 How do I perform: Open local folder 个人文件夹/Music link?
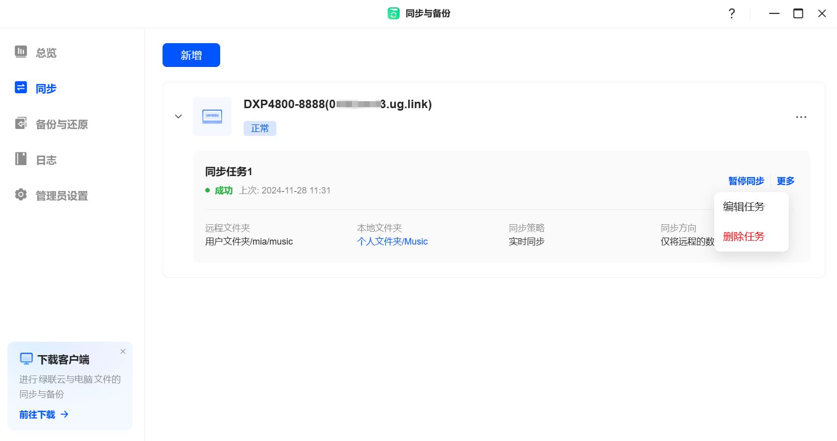coord(392,242)
